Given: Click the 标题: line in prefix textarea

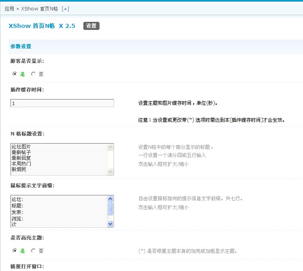Looking at the screenshot, I should pos(17,206).
